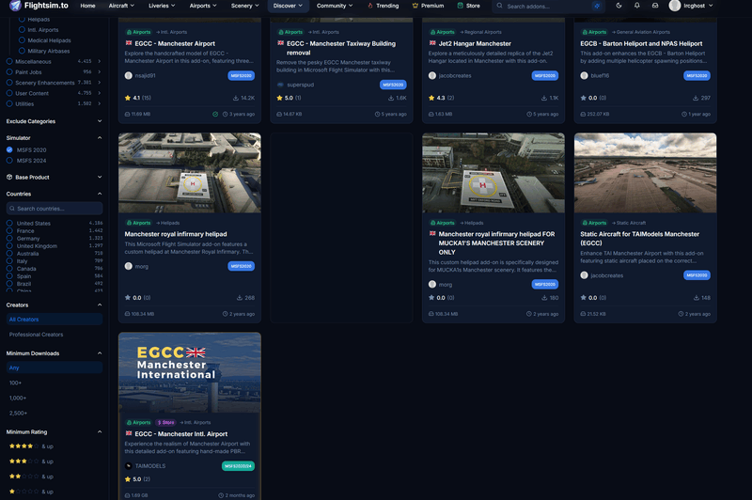Check the Germany country filter
752x500 pixels.
(9, 239)
